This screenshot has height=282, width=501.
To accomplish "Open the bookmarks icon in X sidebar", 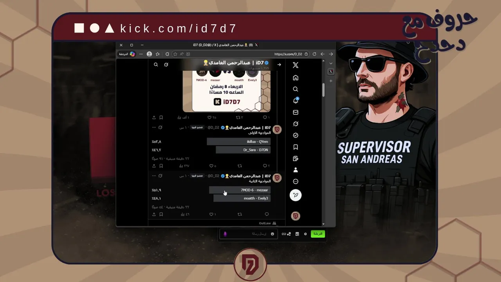I will 296,147.
